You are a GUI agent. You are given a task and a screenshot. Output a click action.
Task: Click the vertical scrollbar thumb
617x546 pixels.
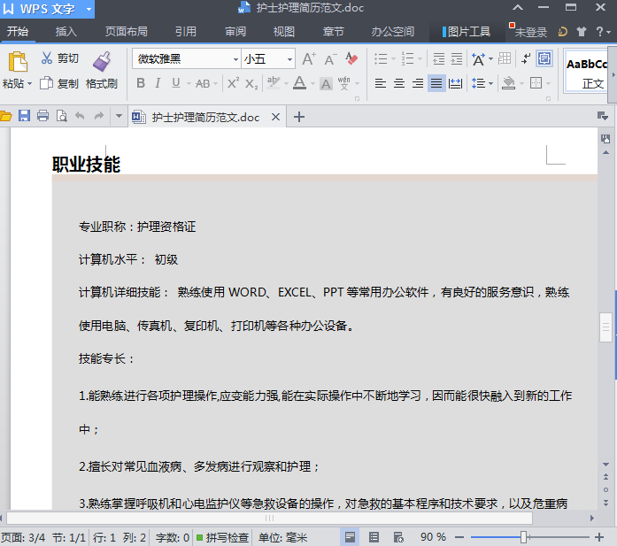coord(605,327)
